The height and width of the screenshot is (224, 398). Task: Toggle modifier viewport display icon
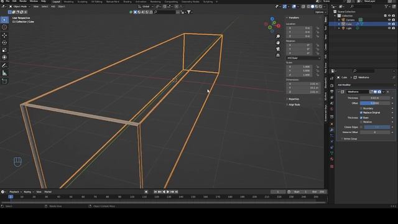point(375,91)
